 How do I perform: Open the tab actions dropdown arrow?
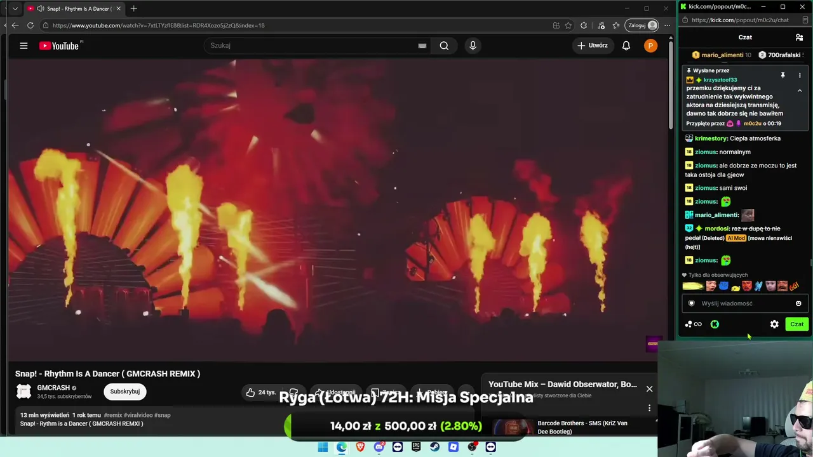15,9
